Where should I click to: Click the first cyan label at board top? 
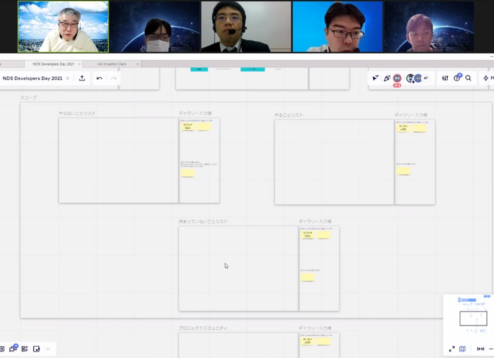click(199, 69)
